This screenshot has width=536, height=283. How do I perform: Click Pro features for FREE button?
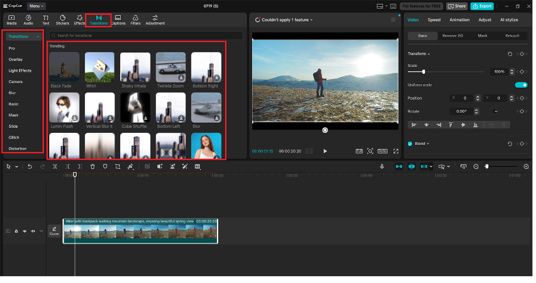[421, 6]
